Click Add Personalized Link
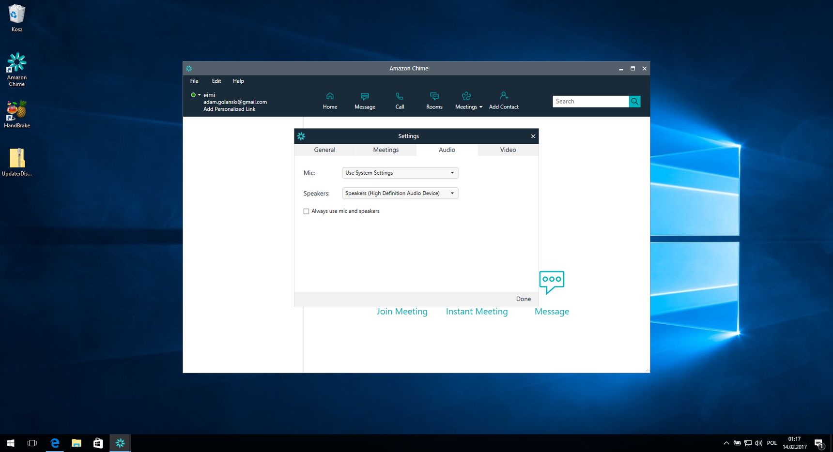The image size is (833, 452). tap(229, 109)
